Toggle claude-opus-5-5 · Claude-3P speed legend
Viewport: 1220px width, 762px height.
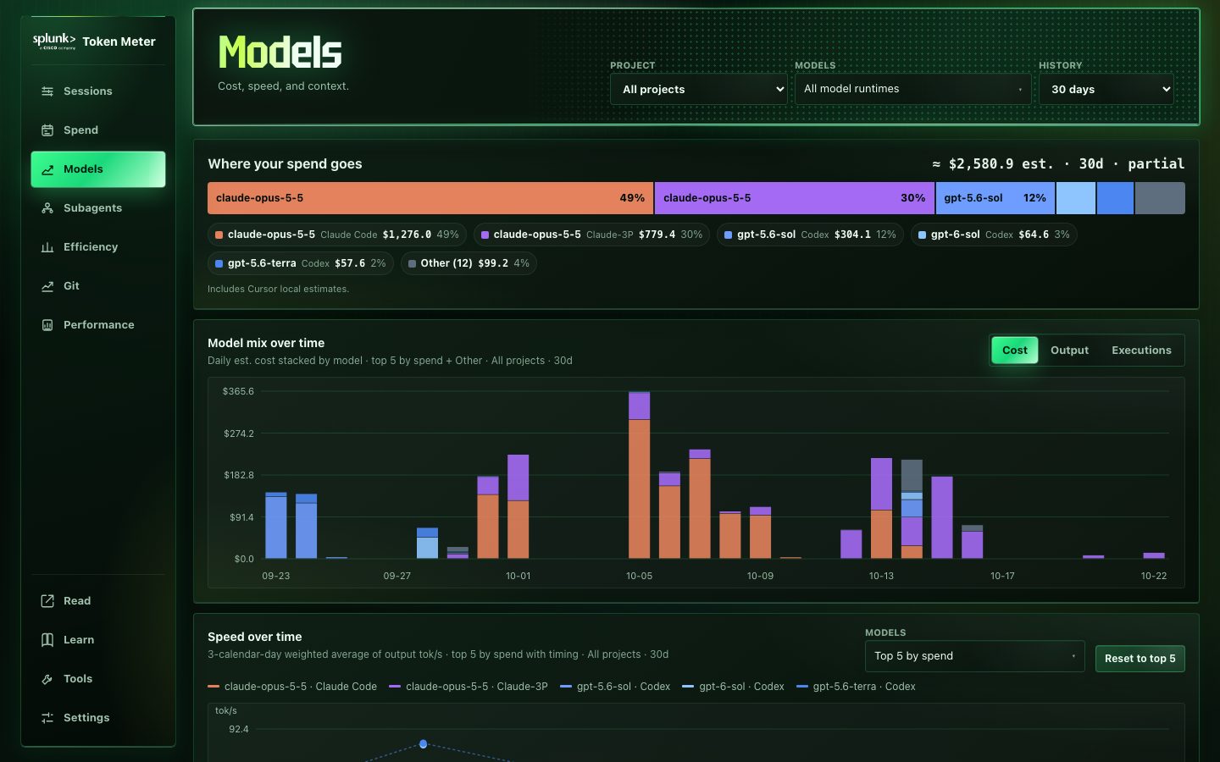tap(469, 687)
